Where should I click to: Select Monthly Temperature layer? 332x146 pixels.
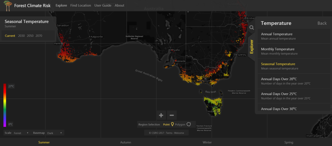294,51
